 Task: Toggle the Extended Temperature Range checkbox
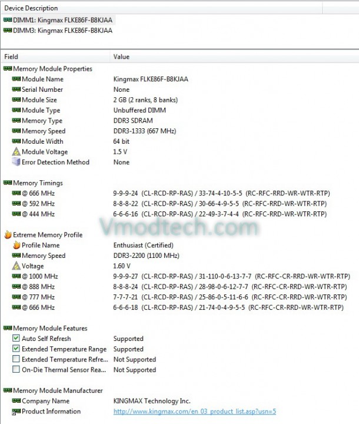[x=16, y=348]
